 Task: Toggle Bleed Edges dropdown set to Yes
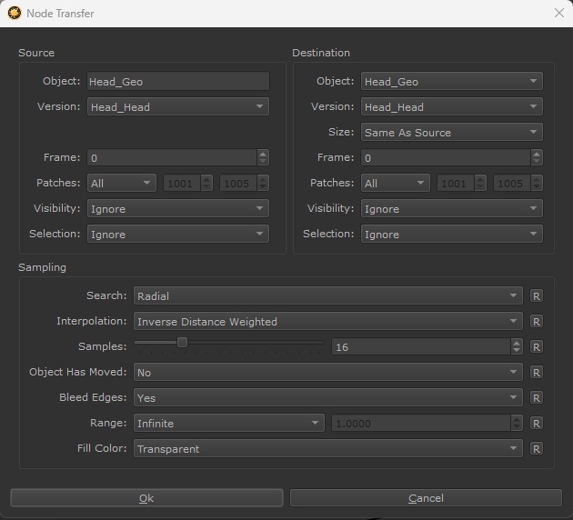[x=328, y=398]
